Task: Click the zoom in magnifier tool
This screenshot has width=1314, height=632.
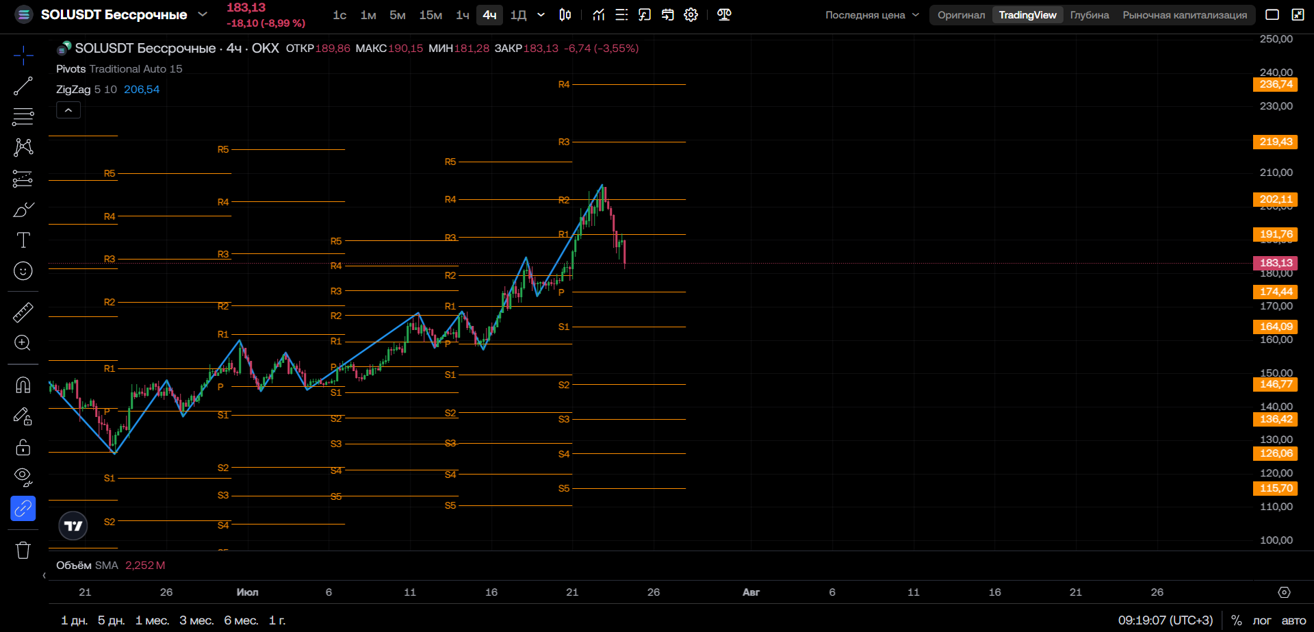Action: coord(23,343)
